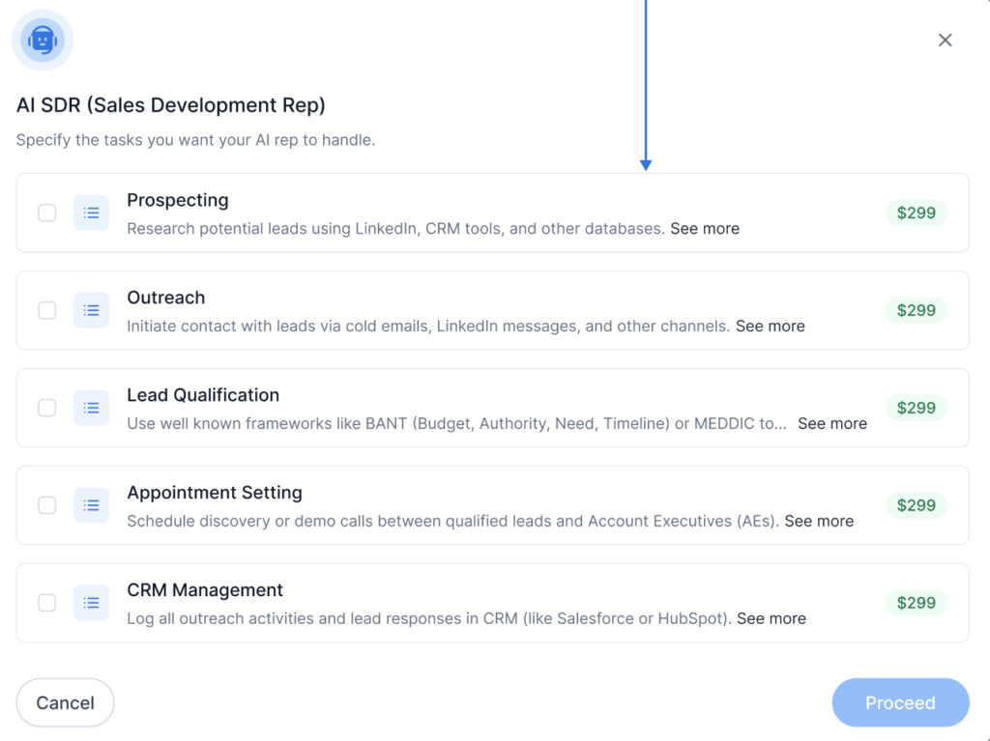Open See more on Lead Qualification
Image resolution: width=990 pixels, height=741 pixels.
pyautogui.click(x=832, y=423)
